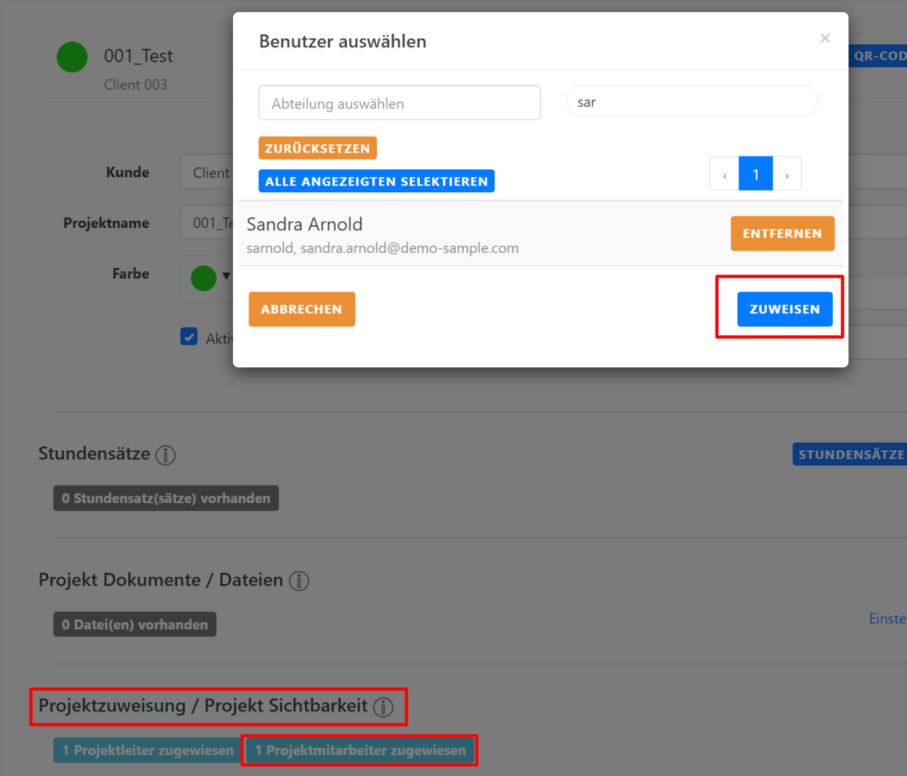This screenshot has height=776, width=907.
Task: Open the 1 Projektmitarbeiter zugewiesen badge
Action: [360, 750]
